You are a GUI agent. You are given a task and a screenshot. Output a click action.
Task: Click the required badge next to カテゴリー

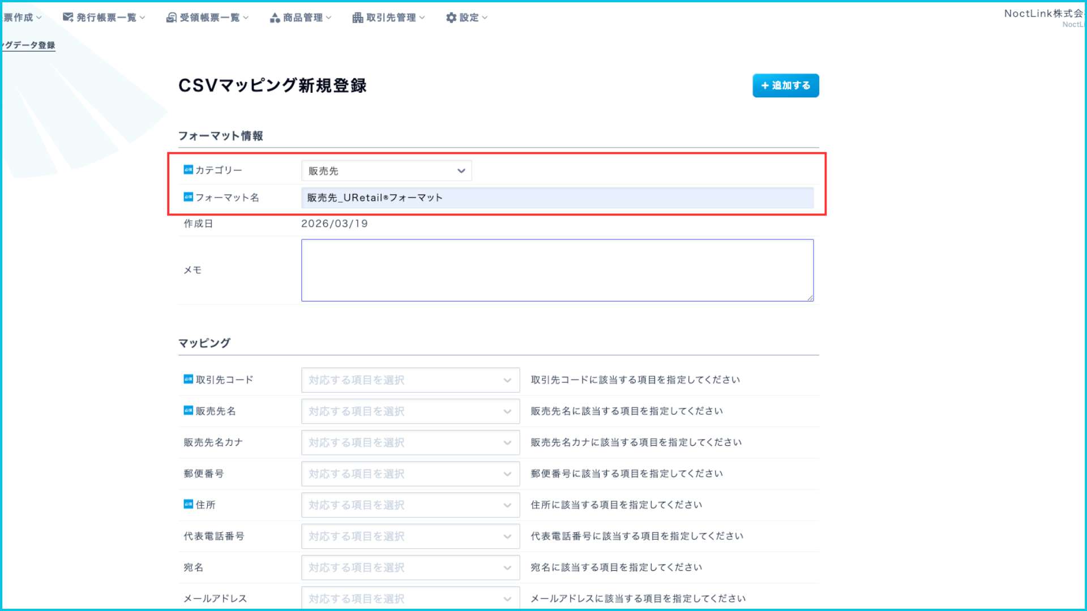[189, 170]
